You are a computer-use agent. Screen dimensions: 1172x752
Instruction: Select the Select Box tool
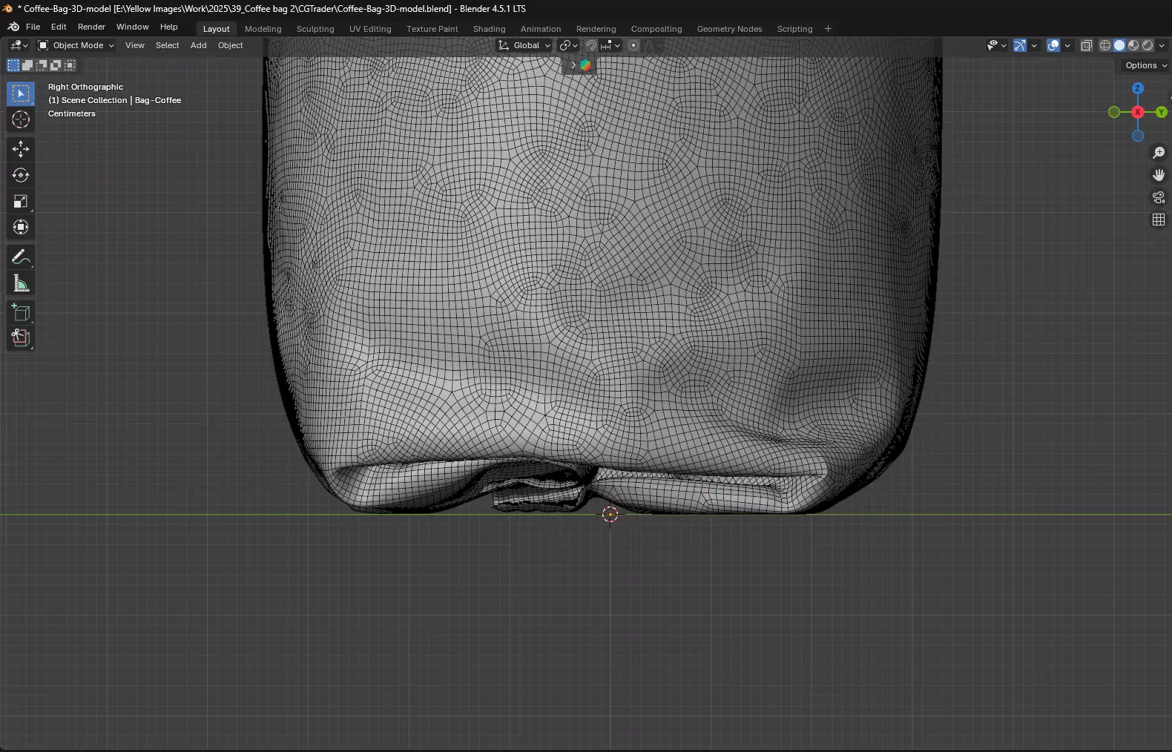[x=21, y=93]
